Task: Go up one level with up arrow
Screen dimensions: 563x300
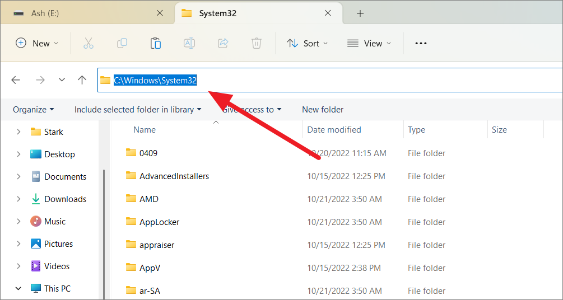Action: [82, 80]
